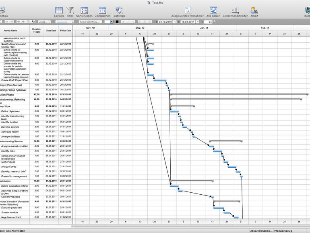The width and height of the screenshot is (310, 233).
Task: Open the Keine Schrift font dropdown
Action: click(90, 22)
